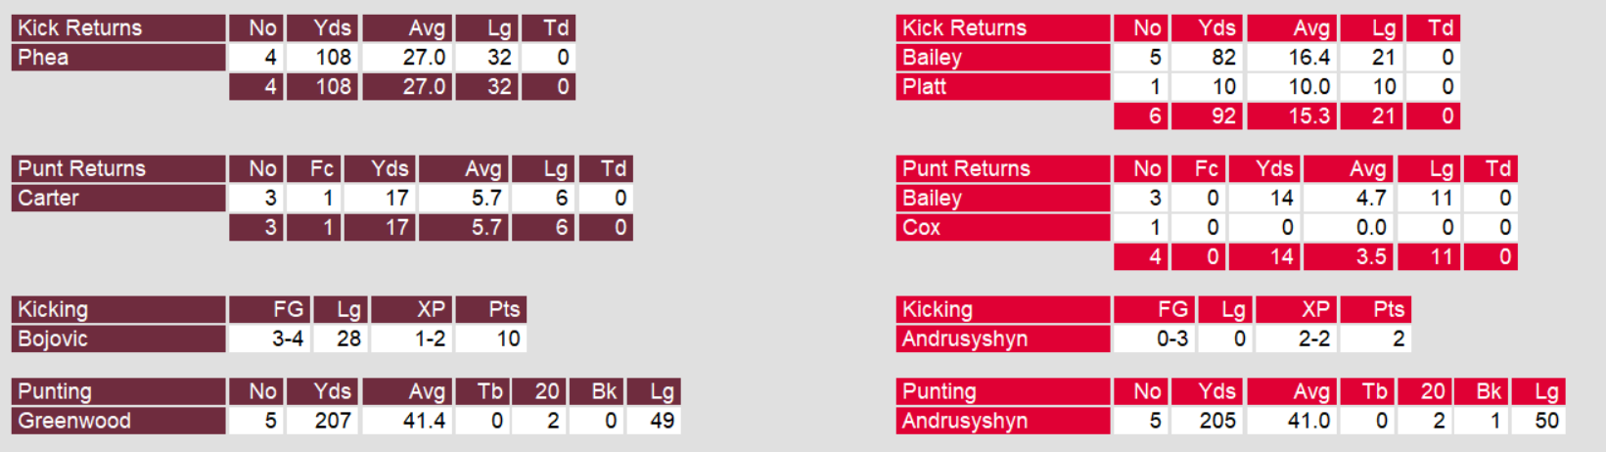Select Carter in the maroon Punt Returns table
This screenshot has height=452, width=1606.
(48, 199)
